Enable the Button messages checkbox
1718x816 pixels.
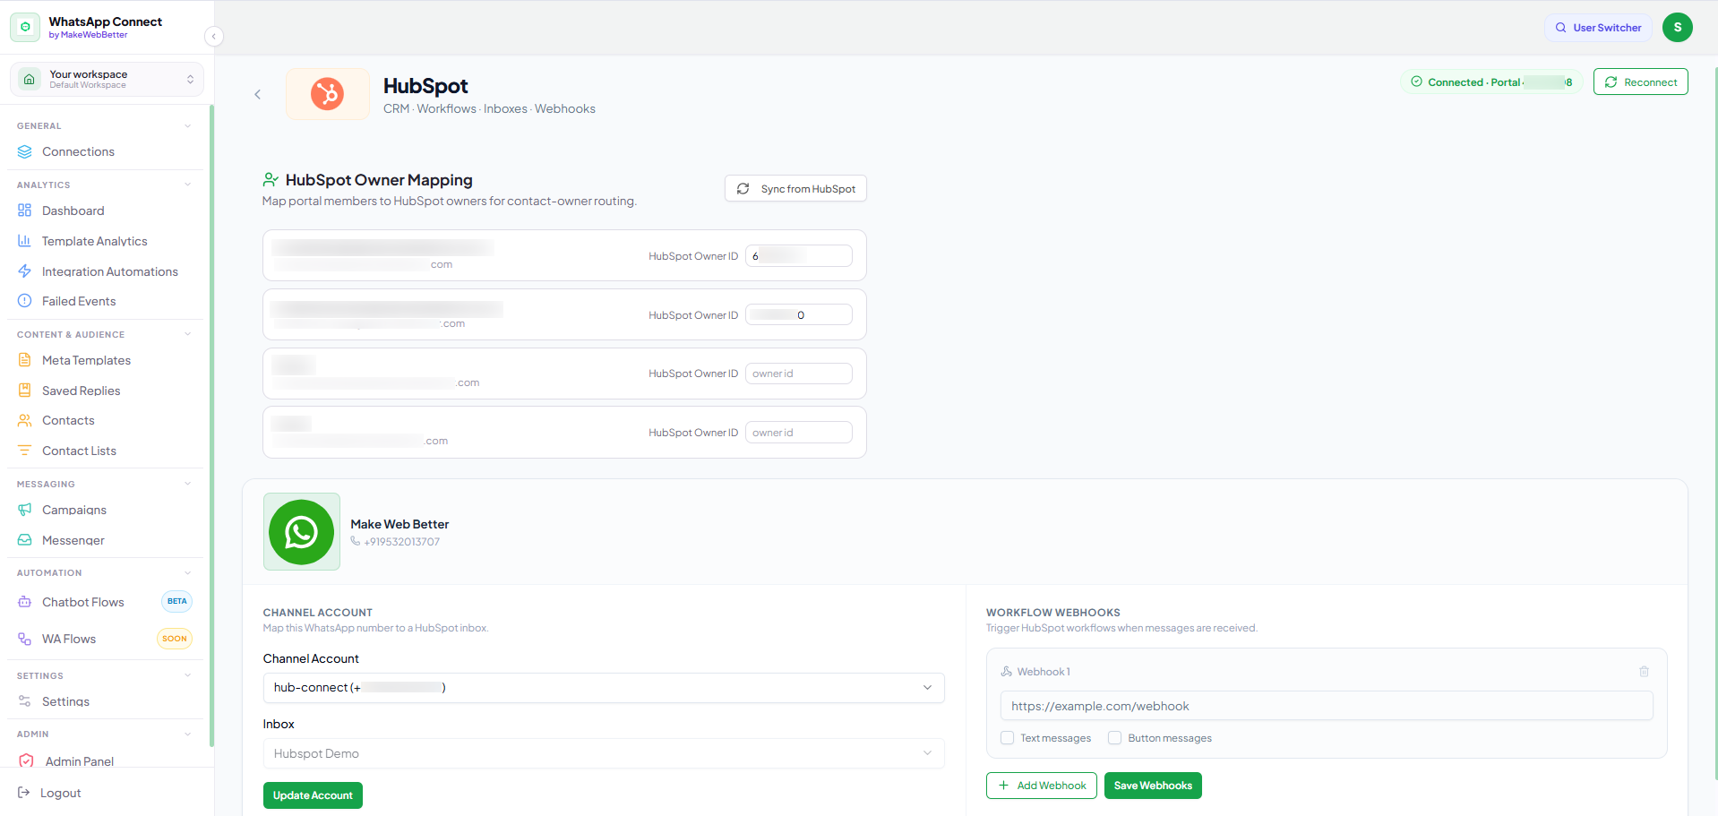point(1114,738)
